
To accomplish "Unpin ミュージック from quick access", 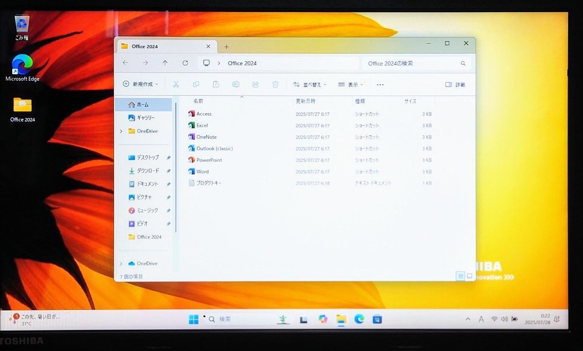I will pyautogui.click(x=169, y=210).
